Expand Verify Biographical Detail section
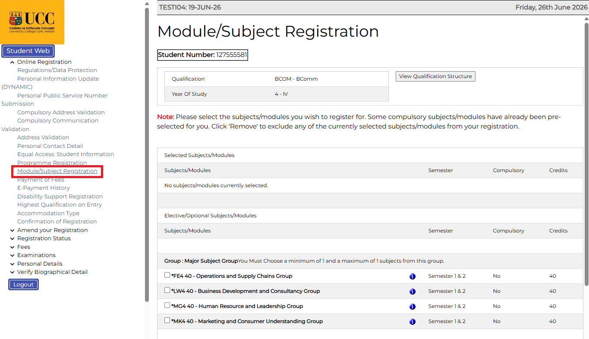Image resolution: width=589 pixels, height=339 pixels. [x=13, y=272]
